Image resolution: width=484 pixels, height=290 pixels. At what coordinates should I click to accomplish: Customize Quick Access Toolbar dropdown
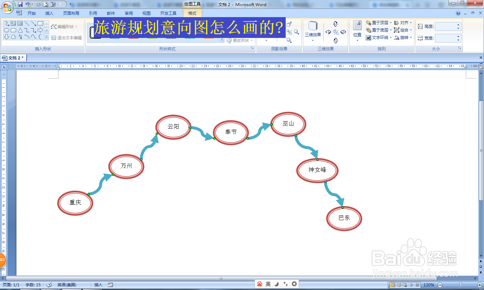(x=71, y=4)
